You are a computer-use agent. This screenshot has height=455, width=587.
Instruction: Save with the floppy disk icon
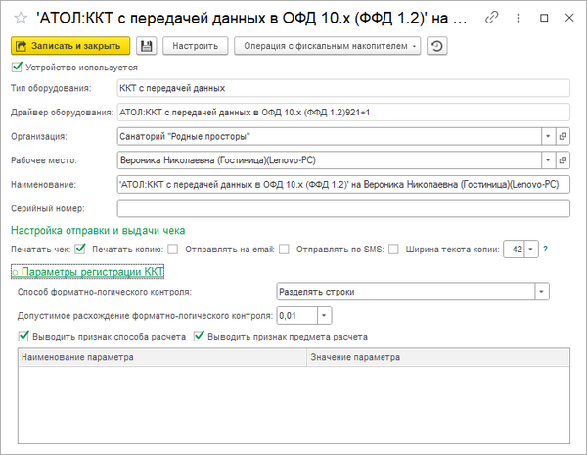pos(146,46)
